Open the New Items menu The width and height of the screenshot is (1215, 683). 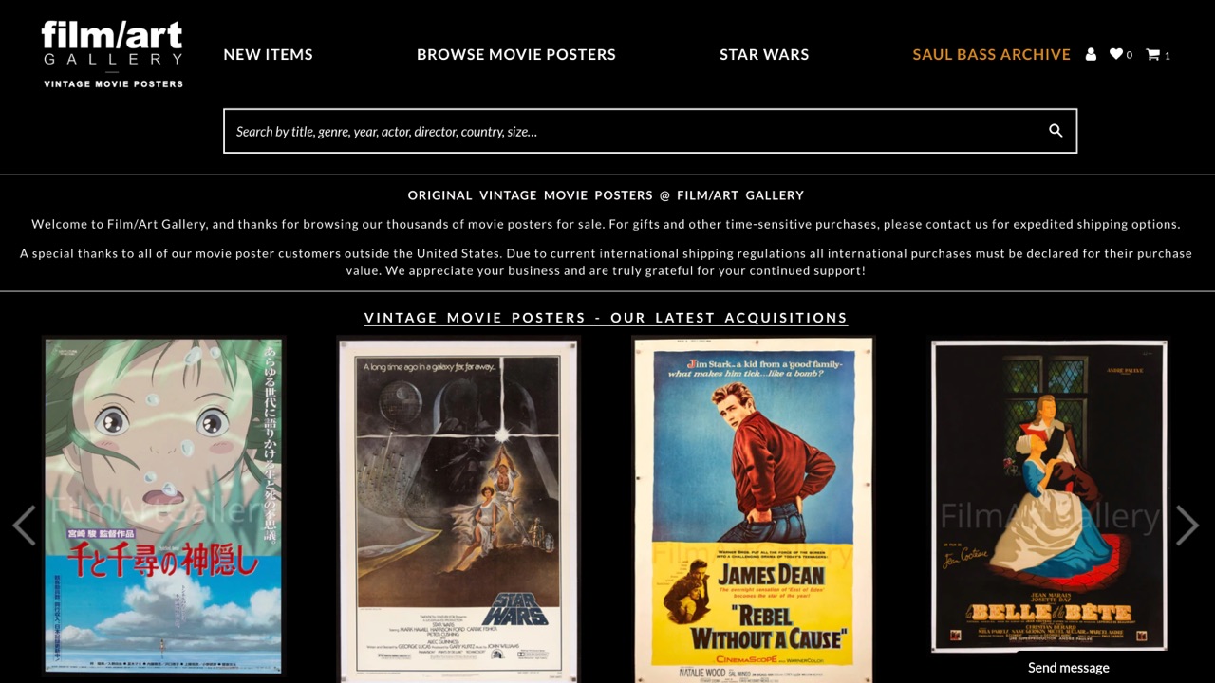[268, 55]
